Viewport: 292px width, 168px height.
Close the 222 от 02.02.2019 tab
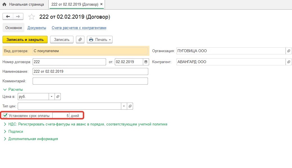(x=102, y=5)
